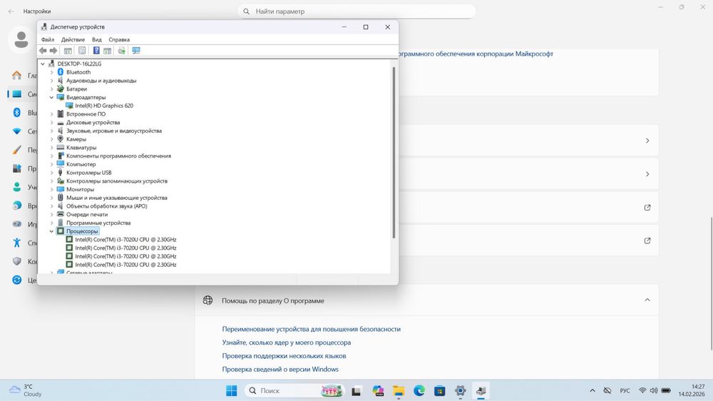
Task: Click the Scan for hardware changes monitor icon
Action: (136, 51)
